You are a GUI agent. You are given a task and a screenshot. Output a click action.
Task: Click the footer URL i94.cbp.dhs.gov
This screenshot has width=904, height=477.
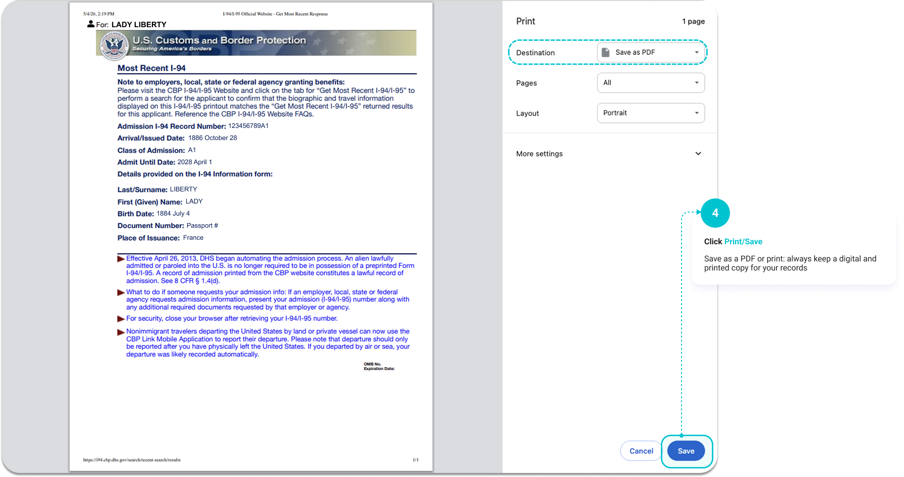(x=132, y=460)
